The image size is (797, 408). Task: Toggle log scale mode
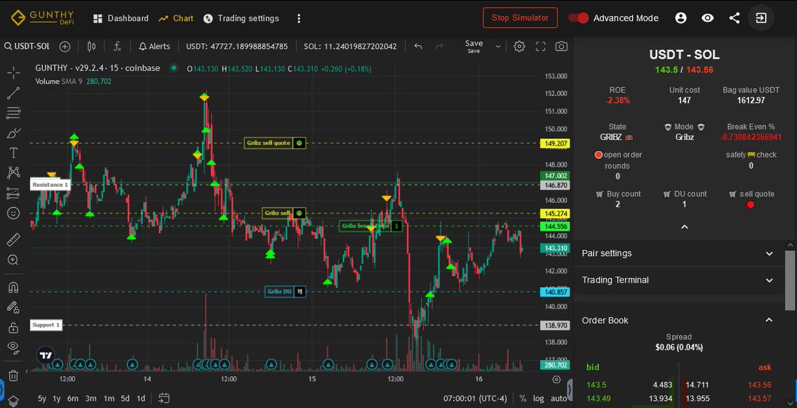[x=539, y=399]
